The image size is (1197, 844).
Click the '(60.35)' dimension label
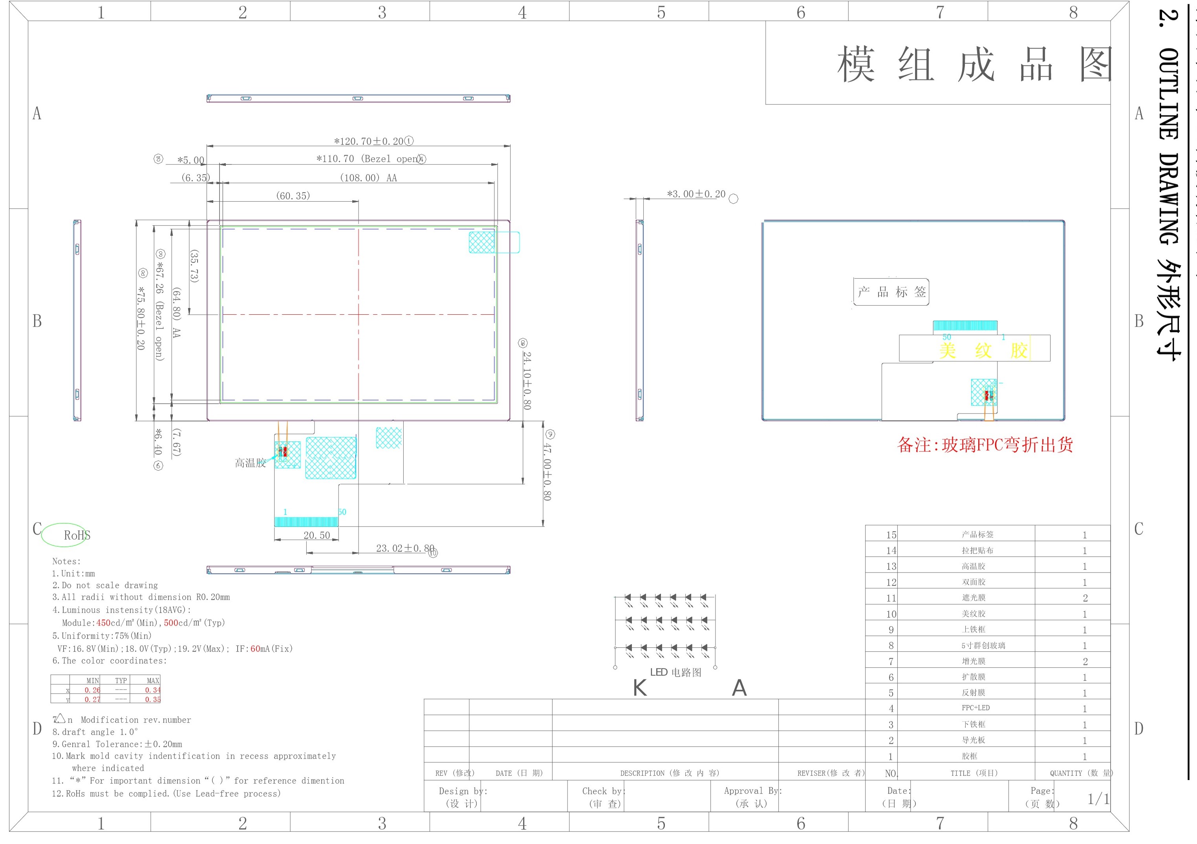tap(293, 195)
